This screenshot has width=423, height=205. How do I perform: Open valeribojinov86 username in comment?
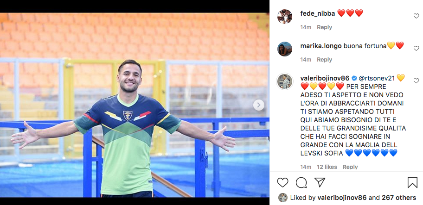coord(325,78)
